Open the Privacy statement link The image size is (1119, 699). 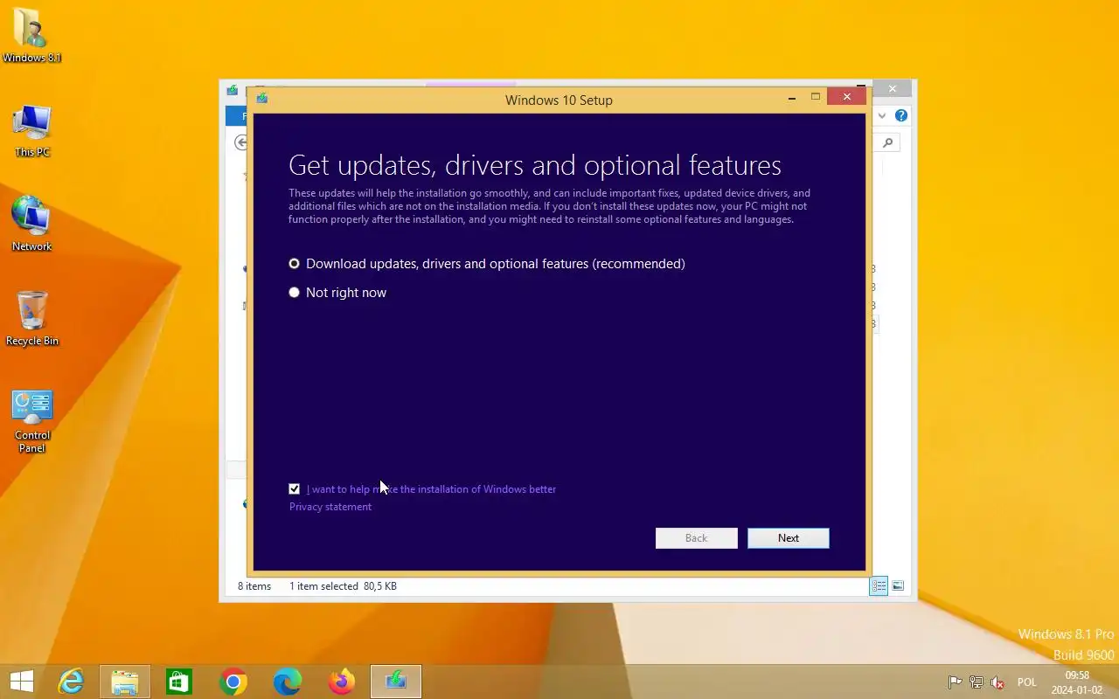(330, 507)
